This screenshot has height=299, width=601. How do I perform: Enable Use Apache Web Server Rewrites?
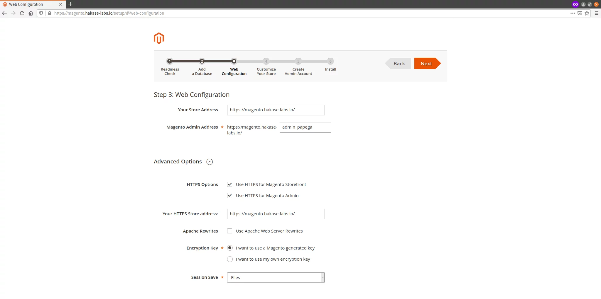pos(230,231)
